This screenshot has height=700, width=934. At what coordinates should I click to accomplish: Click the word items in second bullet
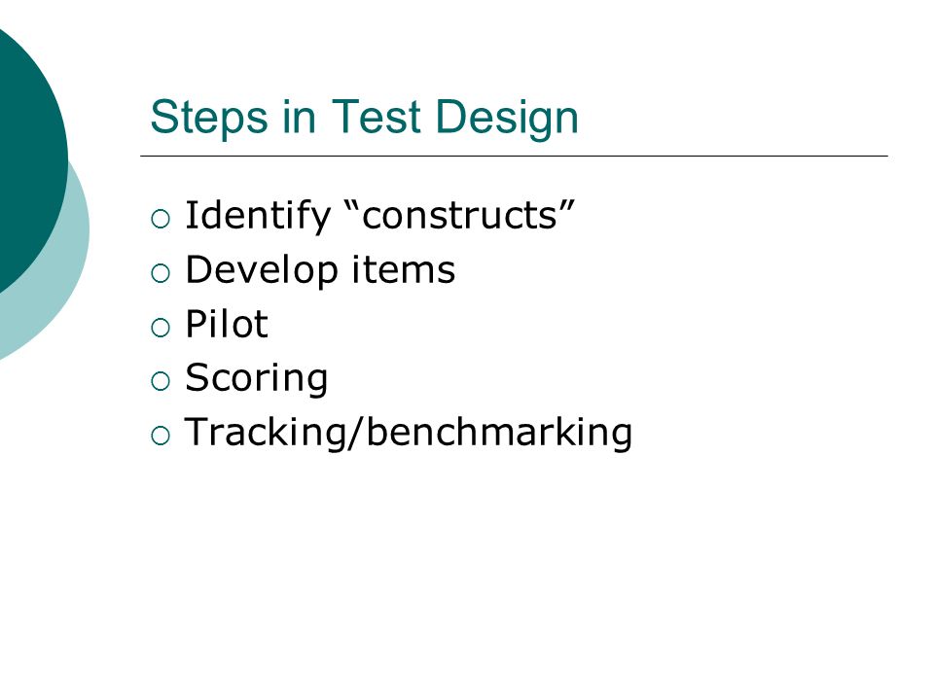click(x=403, y=269)
